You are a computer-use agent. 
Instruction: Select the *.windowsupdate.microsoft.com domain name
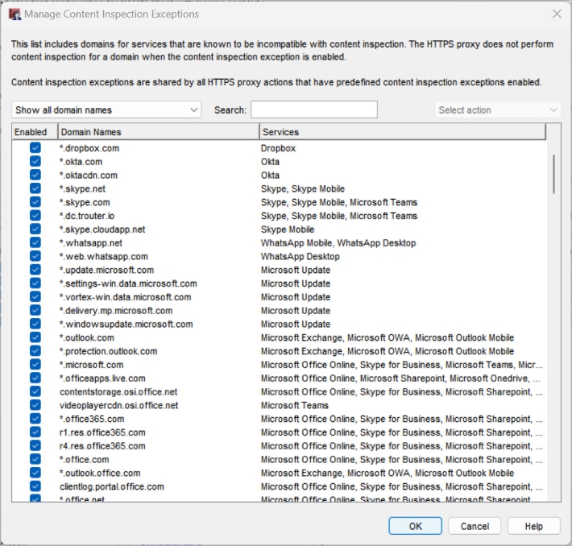pos(126,324)
